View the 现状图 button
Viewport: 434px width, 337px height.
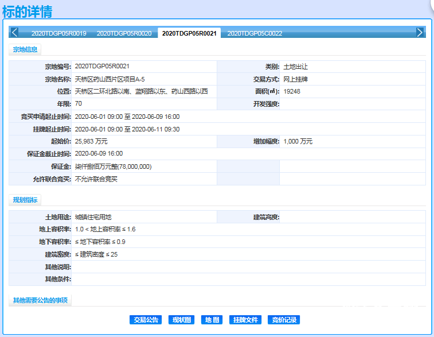tap(182, 320)
